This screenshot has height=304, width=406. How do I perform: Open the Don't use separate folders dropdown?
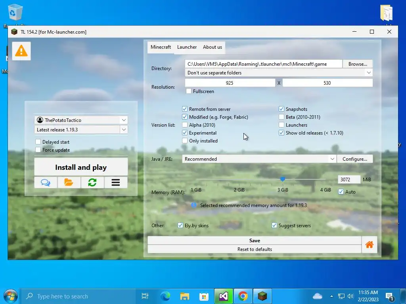pyautogui.click(x=279, y=73)
